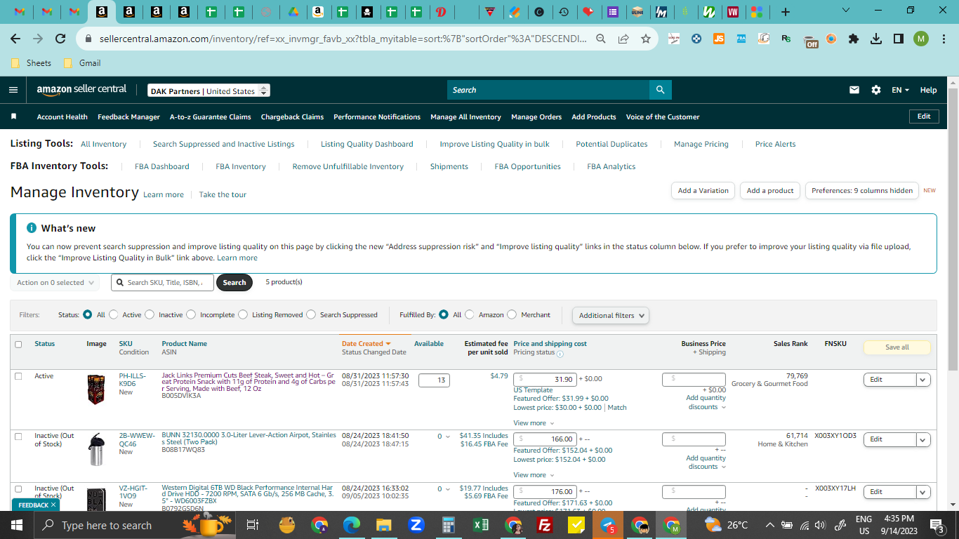The width and height of the screenshot is (959, 539).
Task: Check the Jack Links product row checkbox
Action: click(18, 376)
